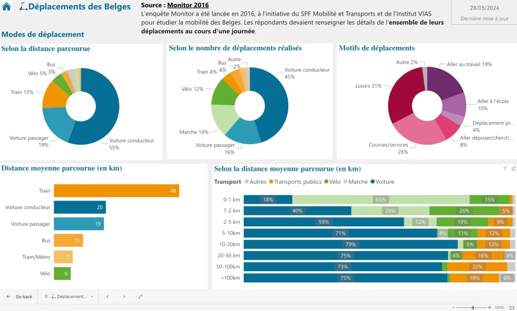
Task: Click the zoom in plus button
Action: pyautogui.click(x=489, y=307)
